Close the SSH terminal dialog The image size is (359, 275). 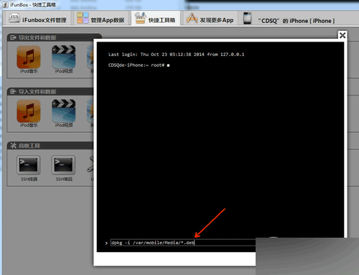point(342,35)
